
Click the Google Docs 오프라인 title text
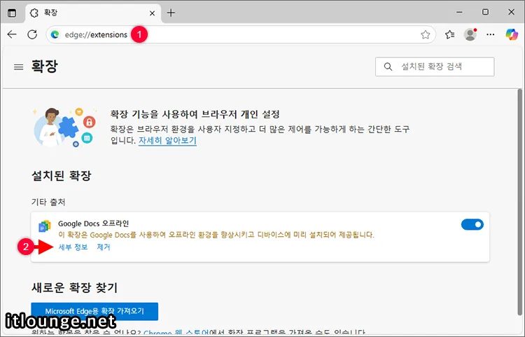[93, 223]
